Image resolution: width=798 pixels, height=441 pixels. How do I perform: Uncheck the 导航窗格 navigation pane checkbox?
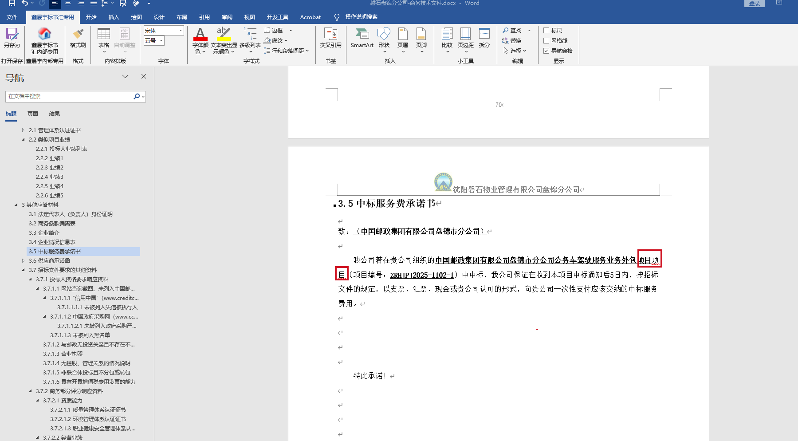546,51
